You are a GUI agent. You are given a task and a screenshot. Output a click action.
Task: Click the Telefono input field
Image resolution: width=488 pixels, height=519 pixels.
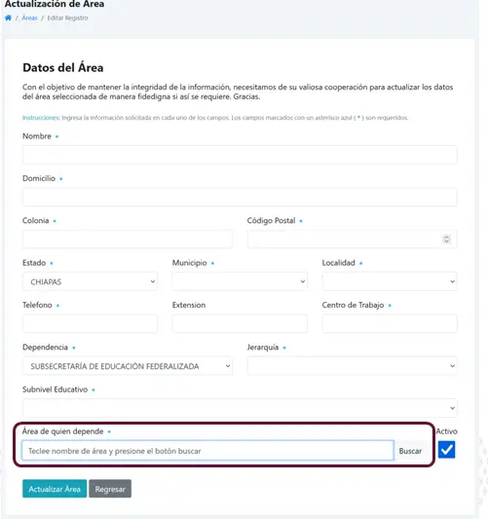[x=90, y=323]
